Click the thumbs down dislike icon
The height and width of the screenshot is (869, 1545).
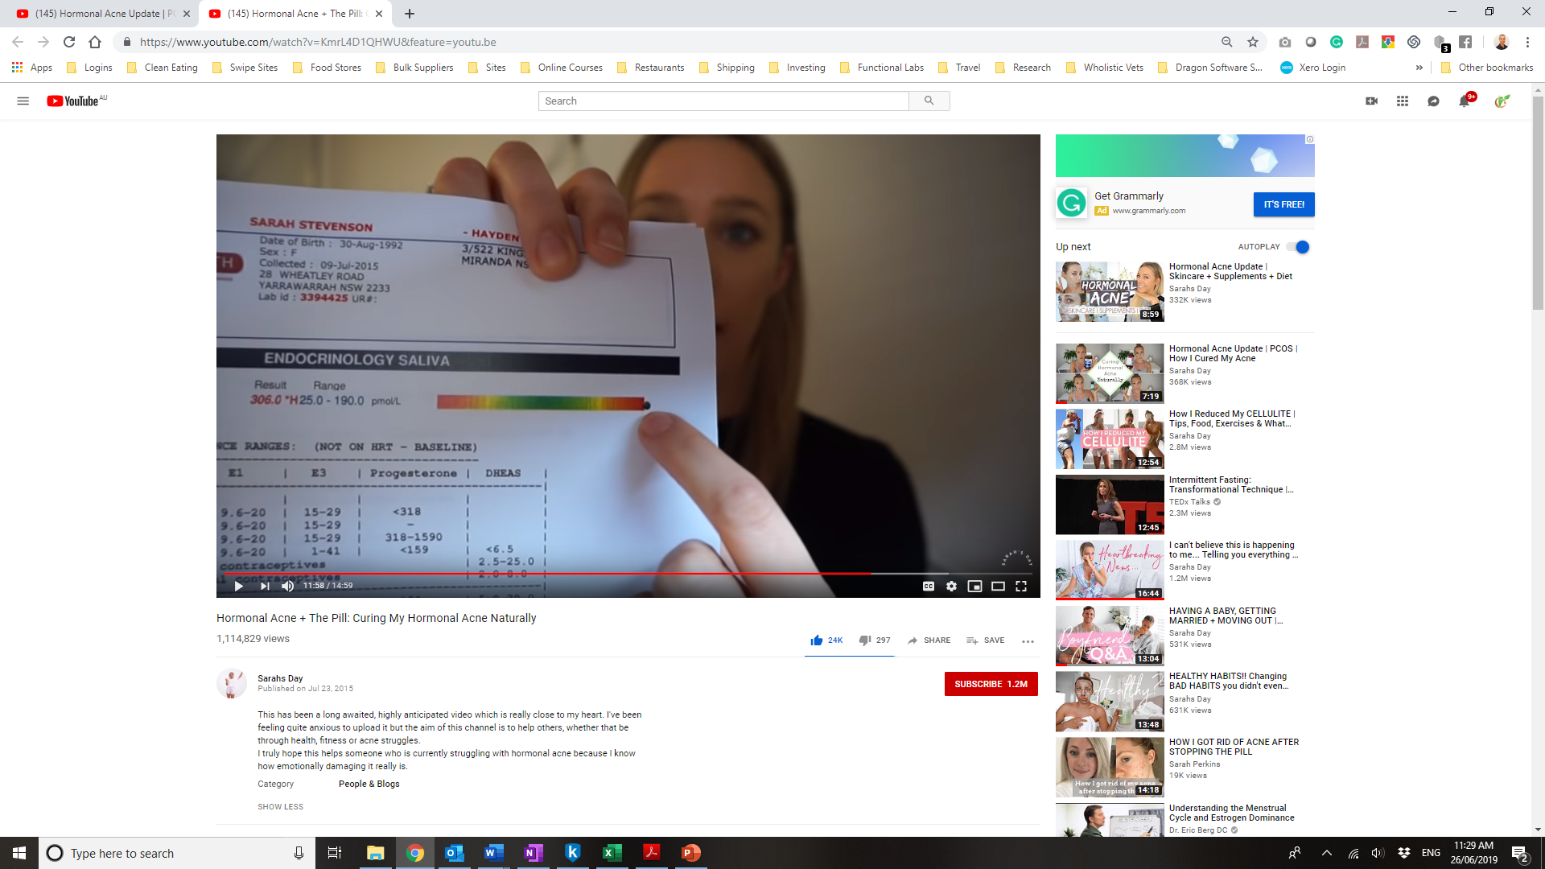click(865, 640)
